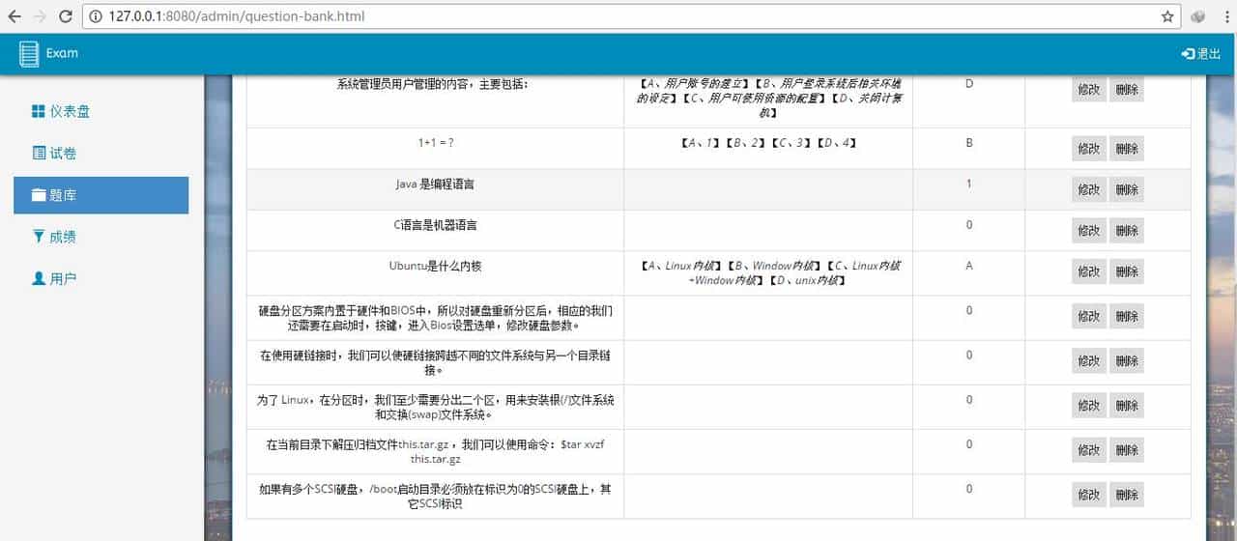Image resolution: width=1237 pixels, height=541 pixels.
Task: Click 修改 for Ubuntu是什么内核 row
Action: (1088, 271)
